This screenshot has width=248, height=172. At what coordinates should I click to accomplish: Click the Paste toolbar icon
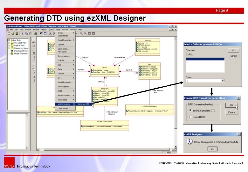[30, 33]
